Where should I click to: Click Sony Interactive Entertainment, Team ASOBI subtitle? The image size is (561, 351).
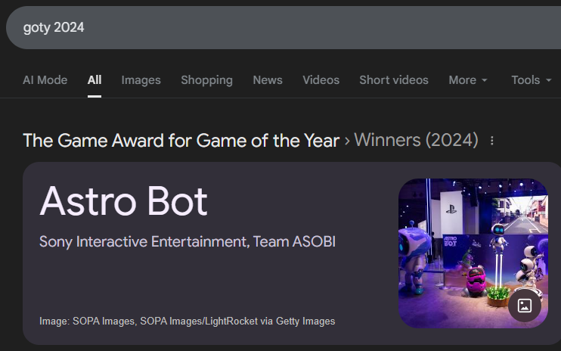coord(188,242)
